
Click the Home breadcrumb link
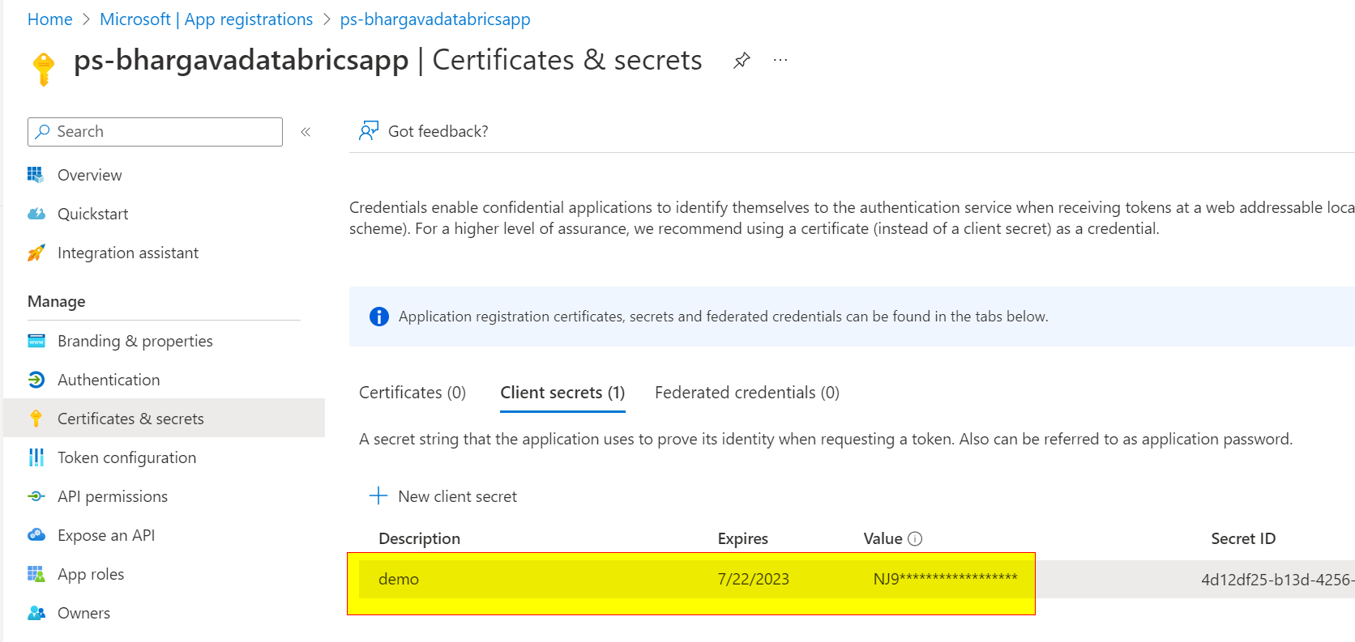50,19
